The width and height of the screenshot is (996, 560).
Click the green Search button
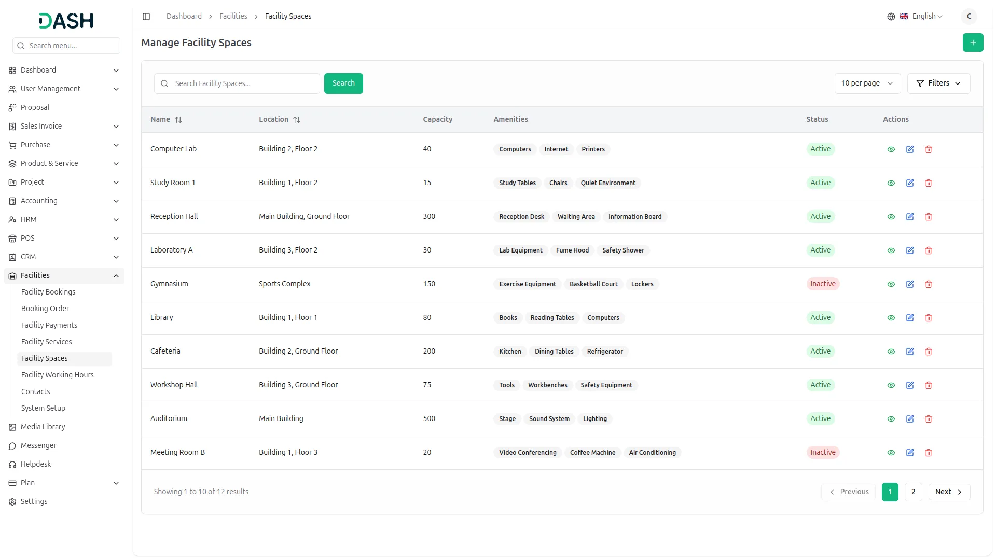(x=343, y=83)
